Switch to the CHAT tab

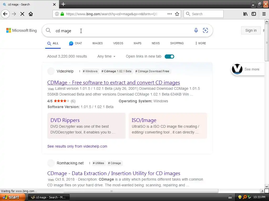click(x=75, y=43)
